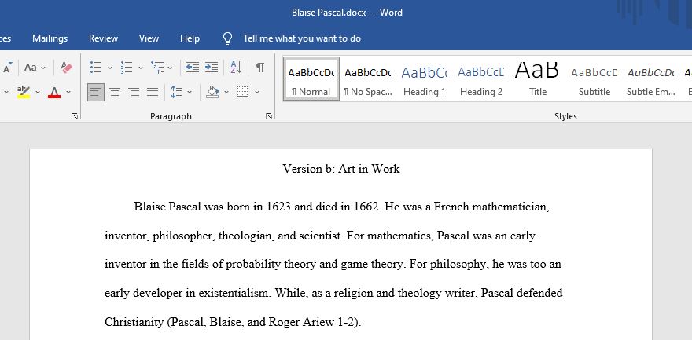Image resolution: width=692 pixels, height=340 pixels.
Task: Open the Multilevel List dropdown arrow
Action: [x=170, y=68]
